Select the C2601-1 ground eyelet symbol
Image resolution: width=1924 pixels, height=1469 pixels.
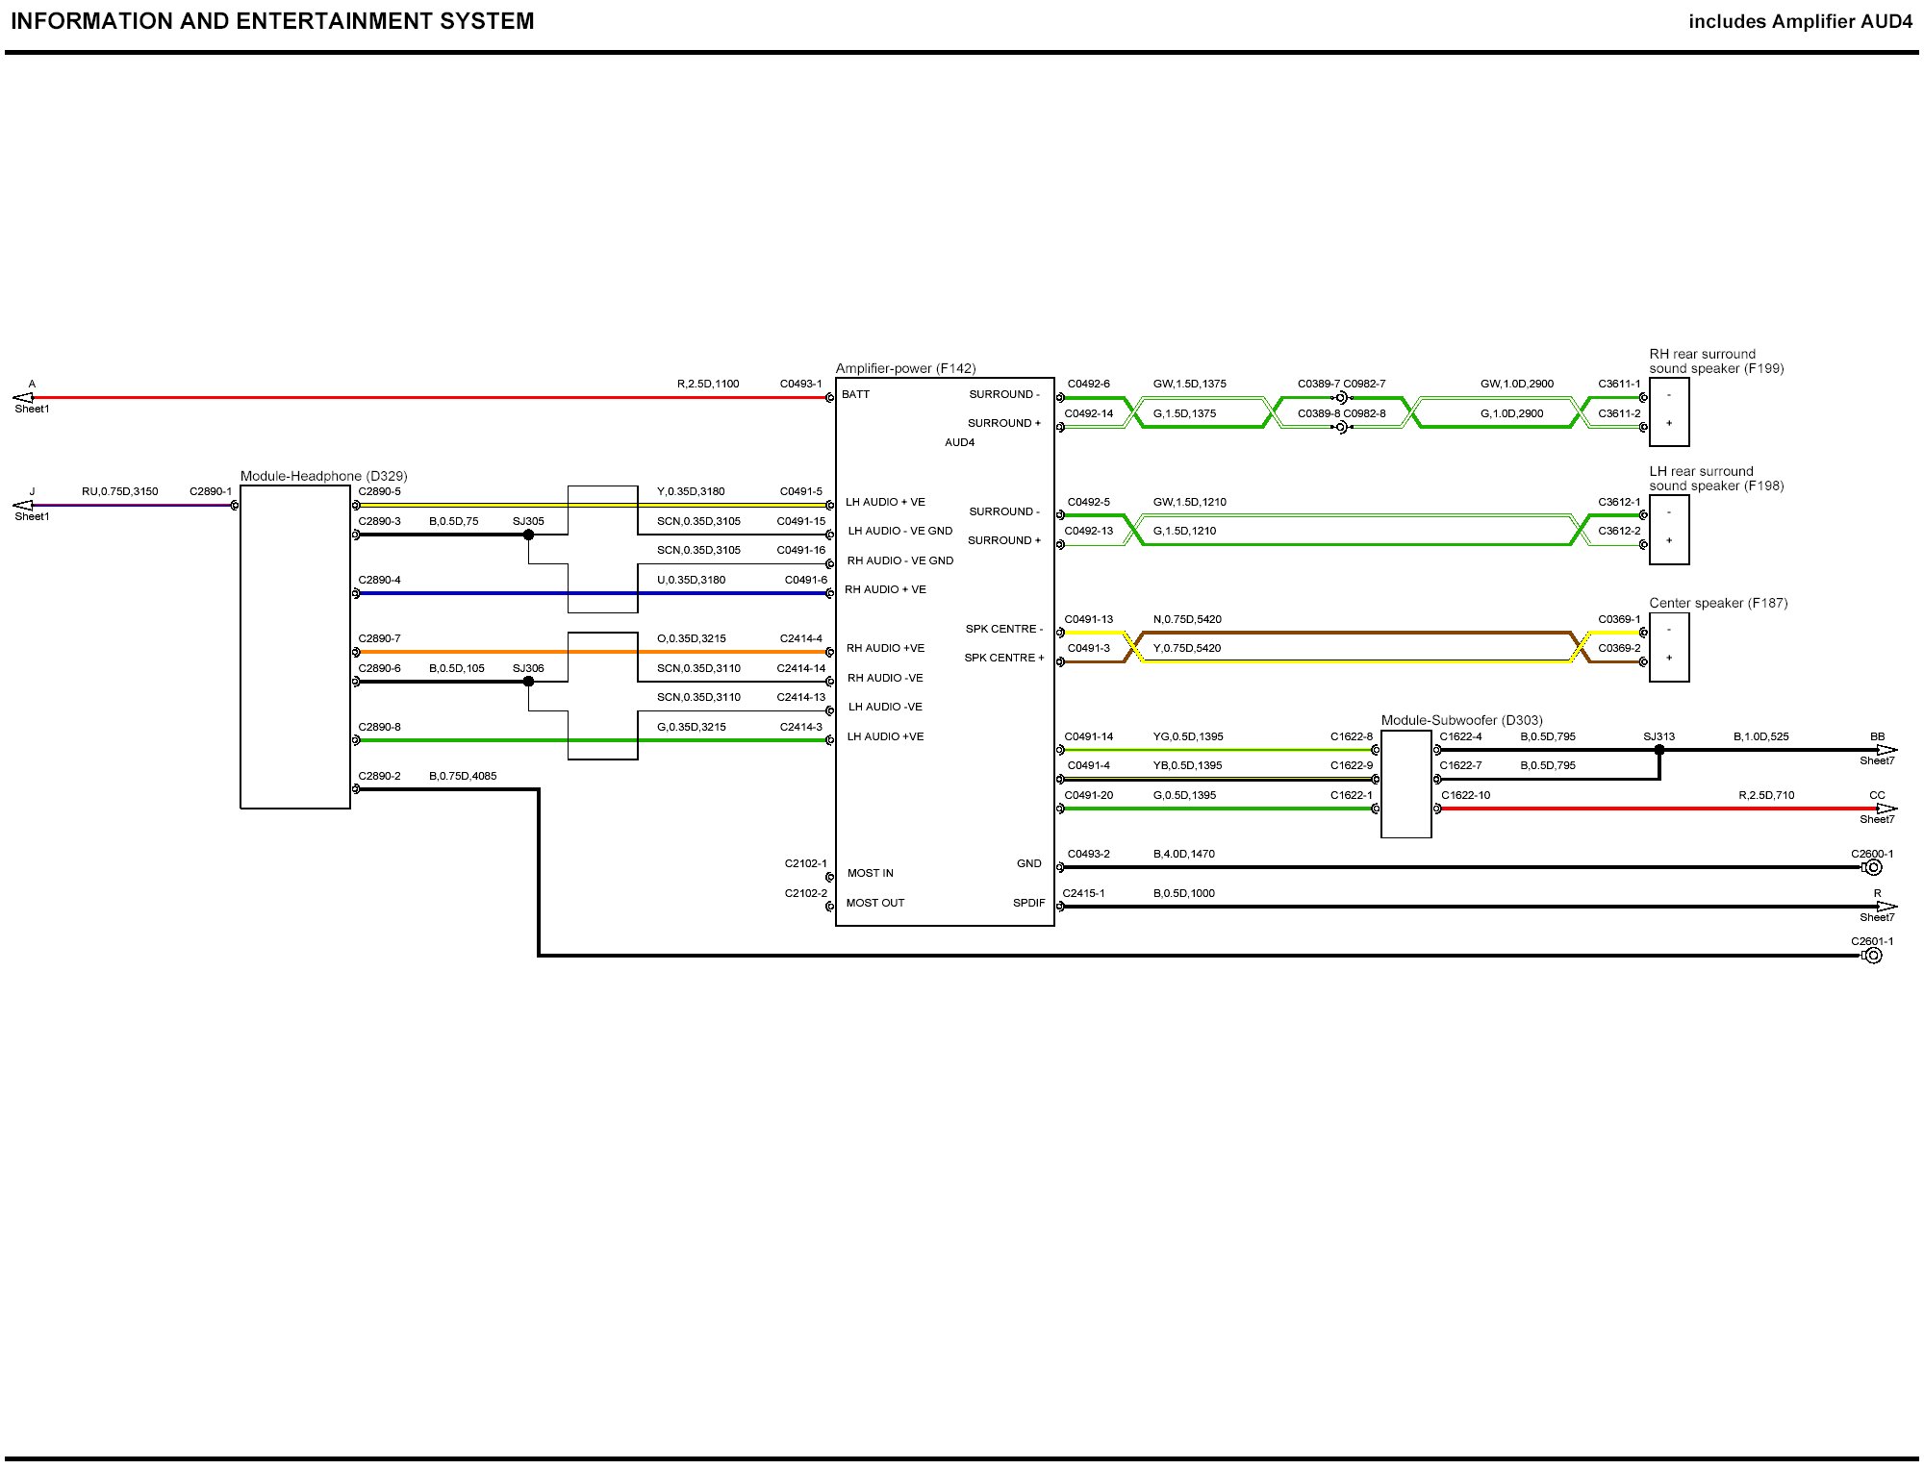pyautogui.click(x=1872, y=956)
